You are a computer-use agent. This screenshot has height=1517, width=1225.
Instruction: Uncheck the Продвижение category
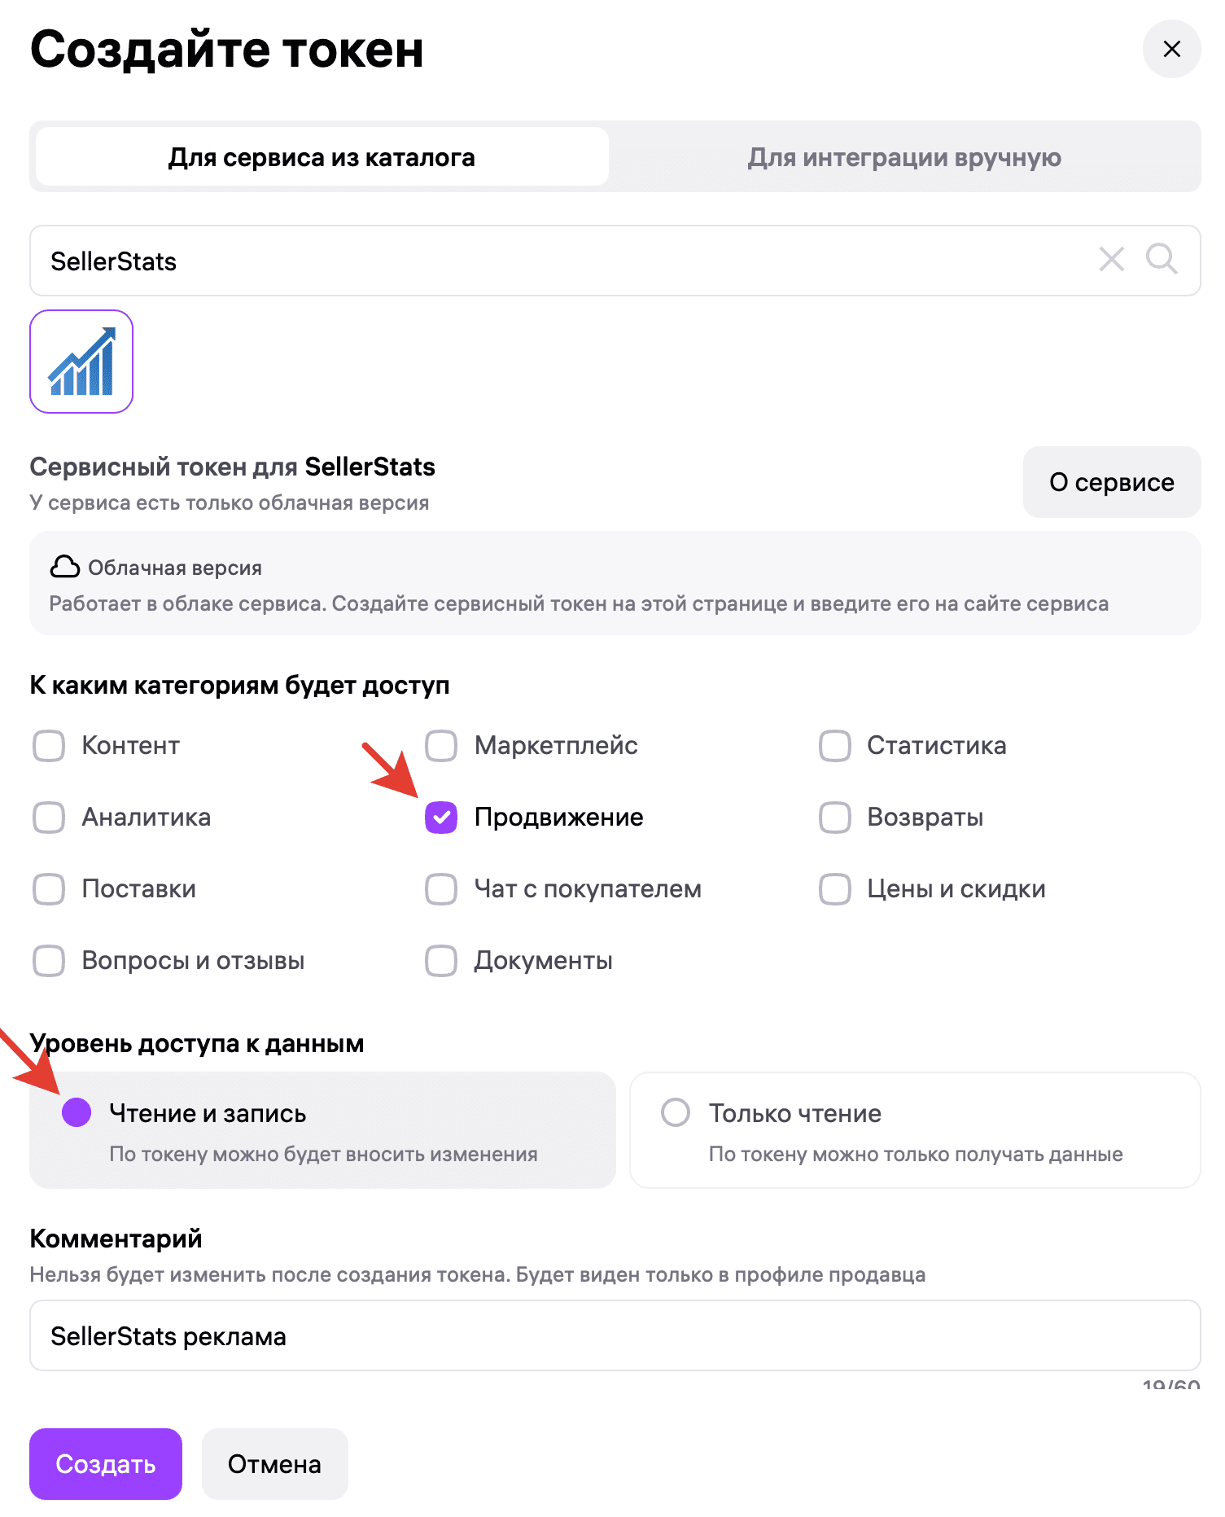point(440,817)
